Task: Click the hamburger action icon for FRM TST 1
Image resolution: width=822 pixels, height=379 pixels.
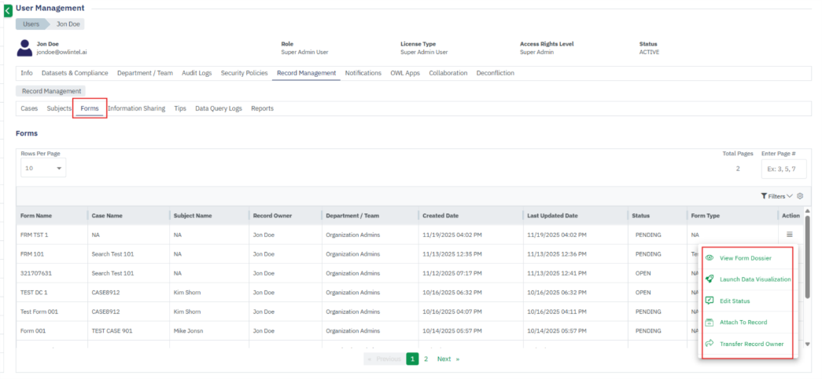Action: click(789, 234)
